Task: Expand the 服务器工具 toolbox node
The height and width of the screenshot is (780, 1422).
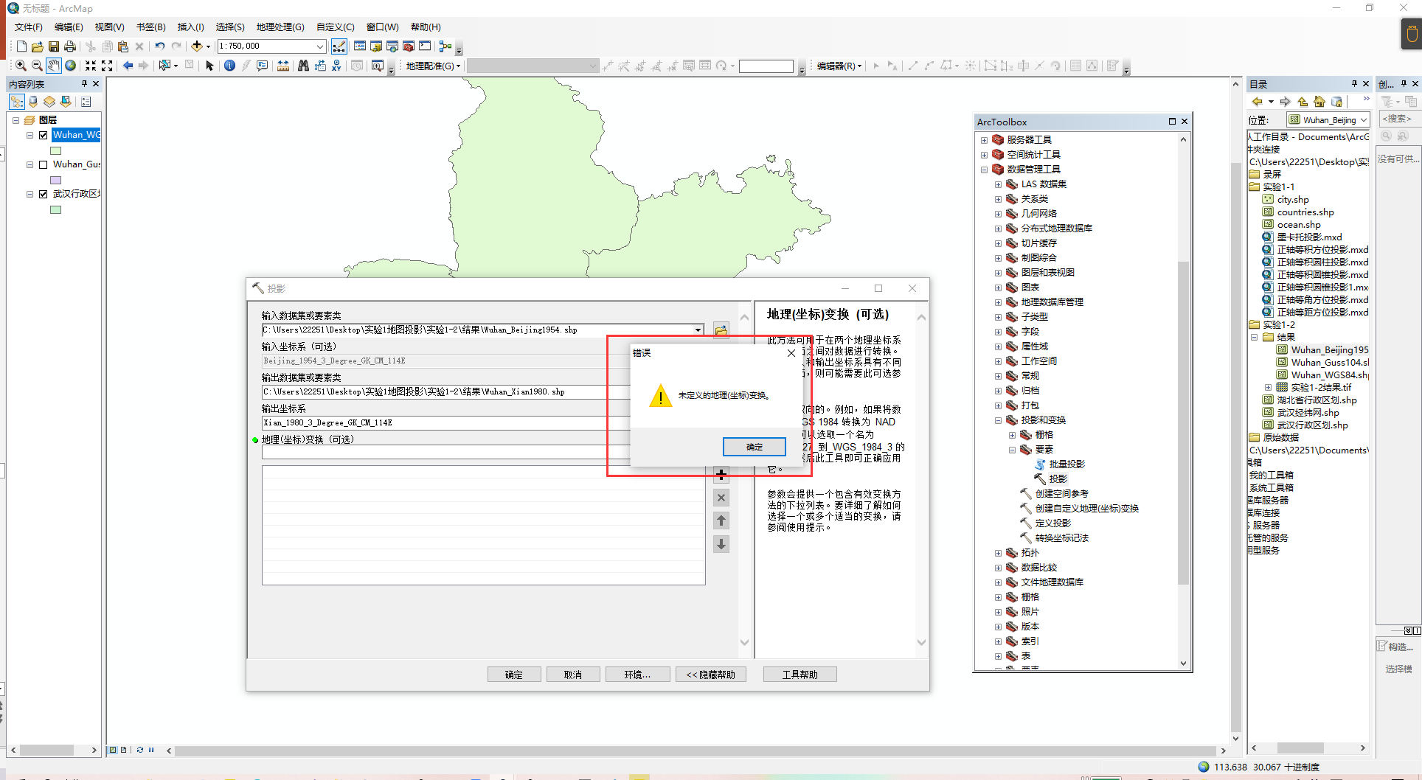Action: [984, 140]
